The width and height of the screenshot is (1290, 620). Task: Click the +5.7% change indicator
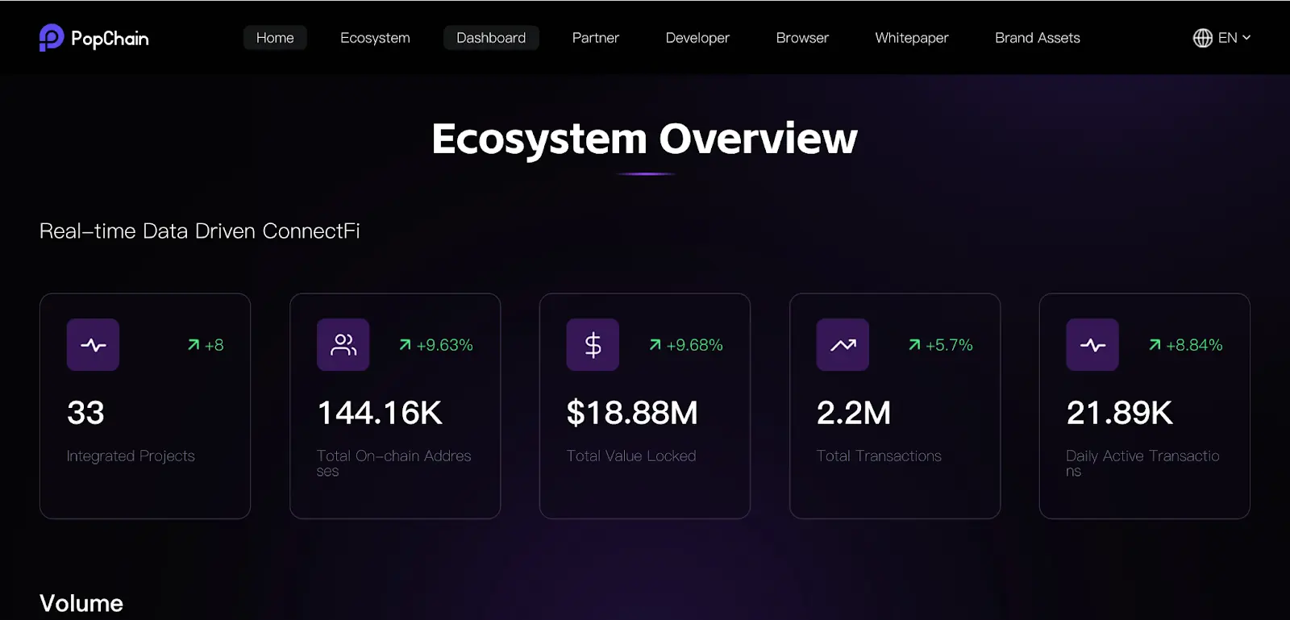coord(950,345)
